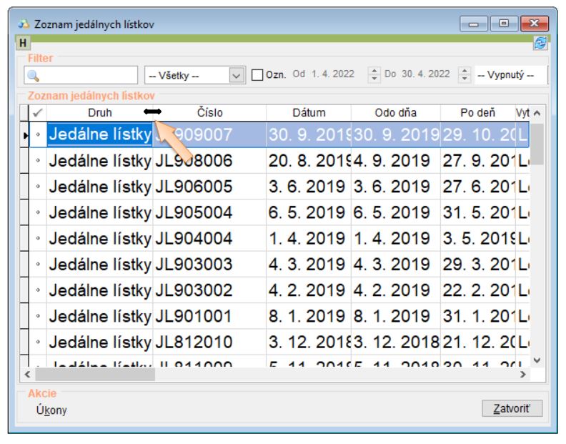Click the row marker dot for JL906005
The image size is (566, 444).
(x=38, y=187)
